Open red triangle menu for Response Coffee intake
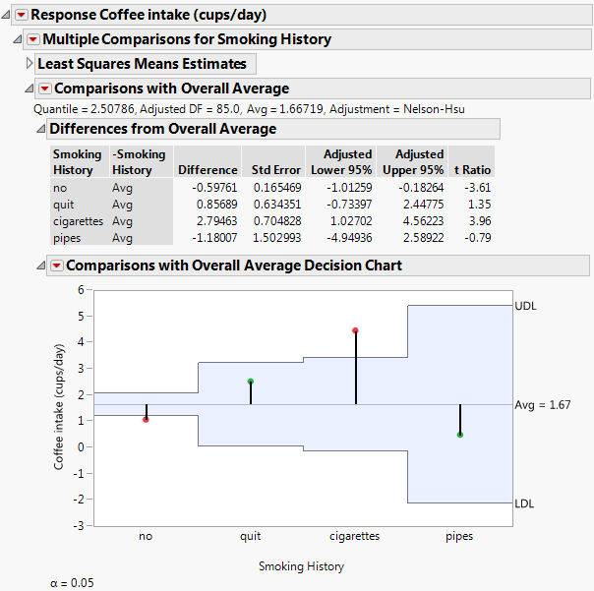This screenshot has height=591, width=594. (22, 15)
